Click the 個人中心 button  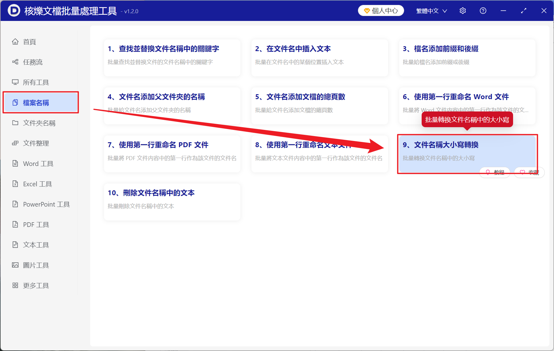[381, 10]
